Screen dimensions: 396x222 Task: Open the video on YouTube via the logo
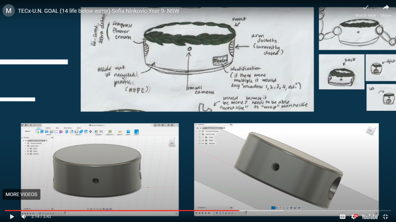click(x=370, y=217)
